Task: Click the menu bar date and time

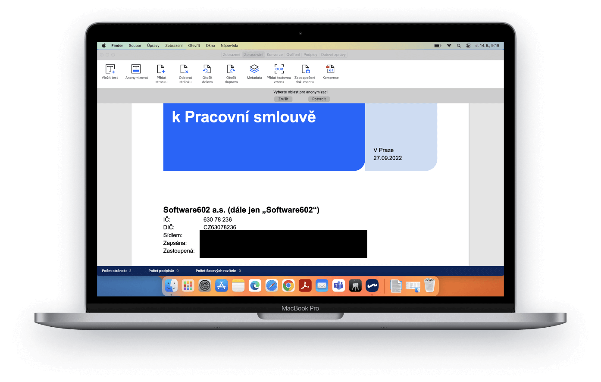Action: 487,46
